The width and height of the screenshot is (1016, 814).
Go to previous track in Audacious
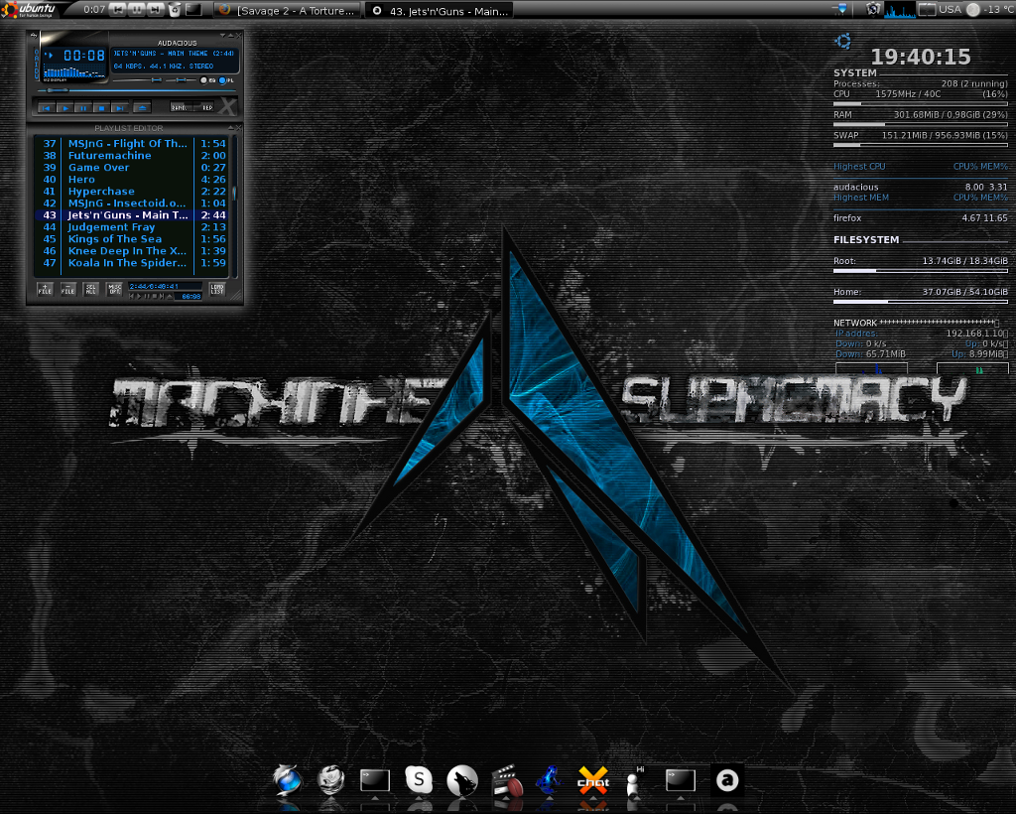(46, 107)
